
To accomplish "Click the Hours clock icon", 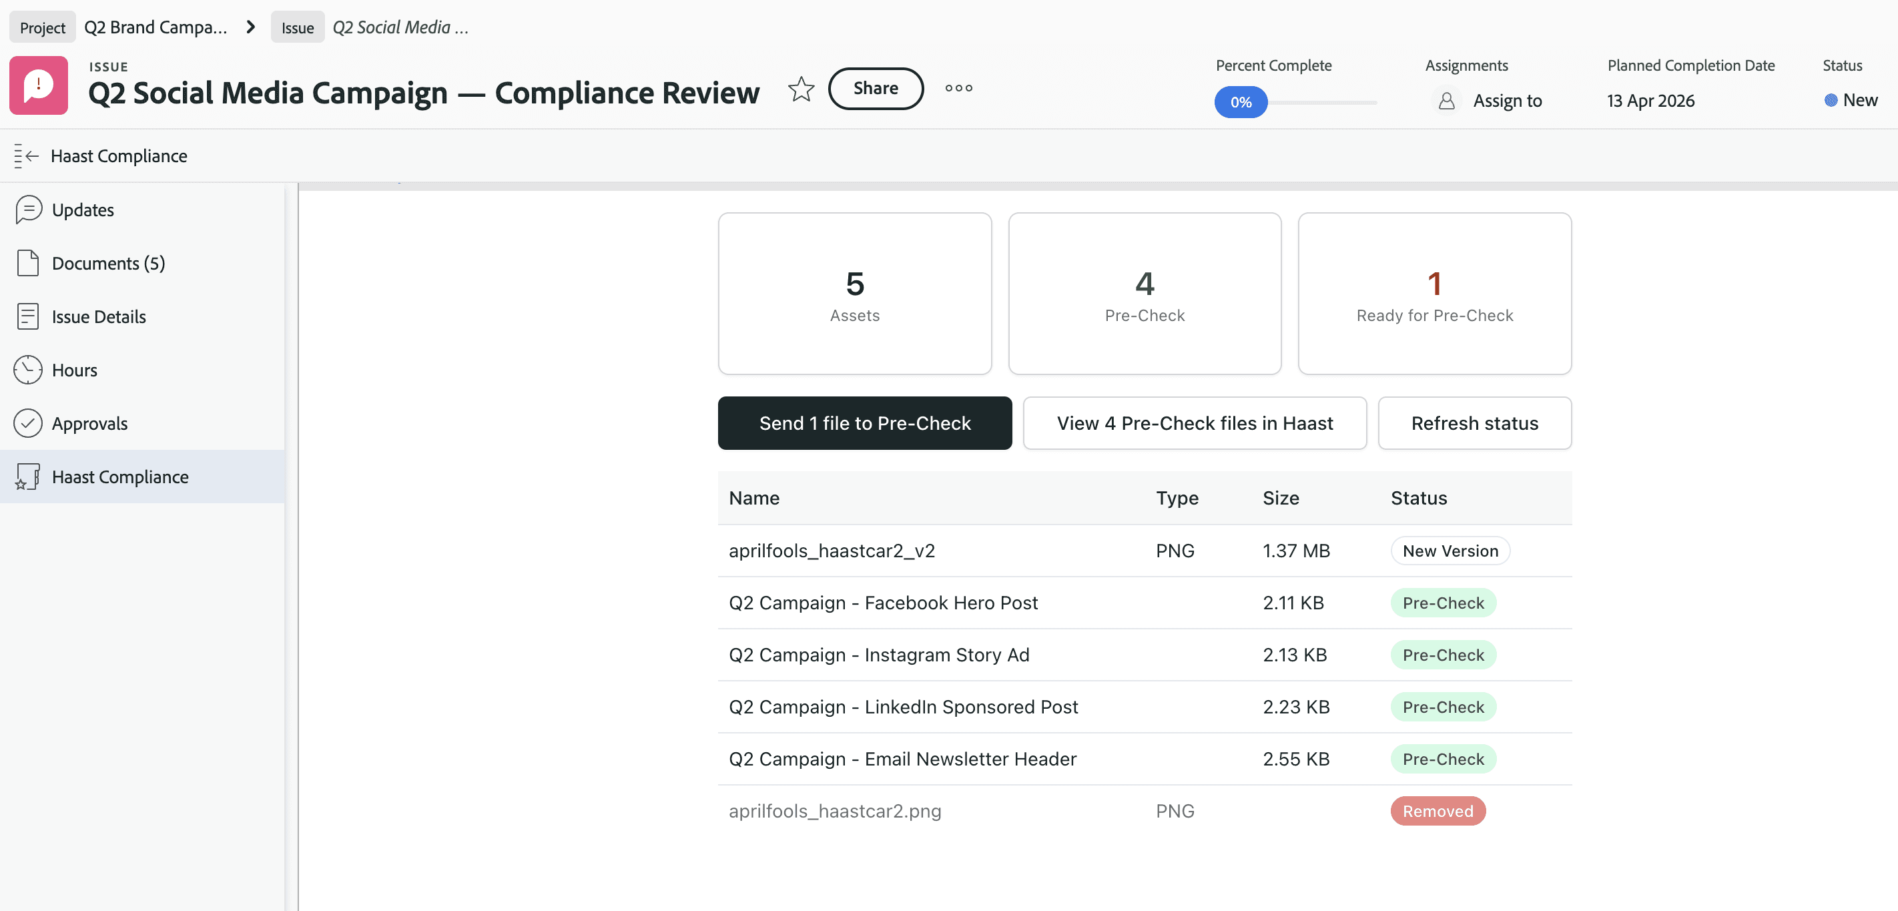I will 28,370.
